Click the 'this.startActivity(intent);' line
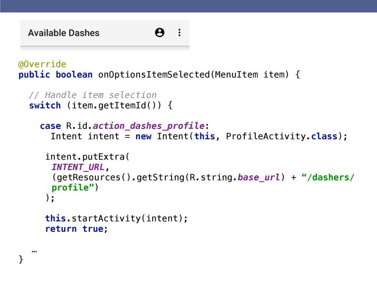This screenshot has width=377, height=282. (x=116, y=218)
